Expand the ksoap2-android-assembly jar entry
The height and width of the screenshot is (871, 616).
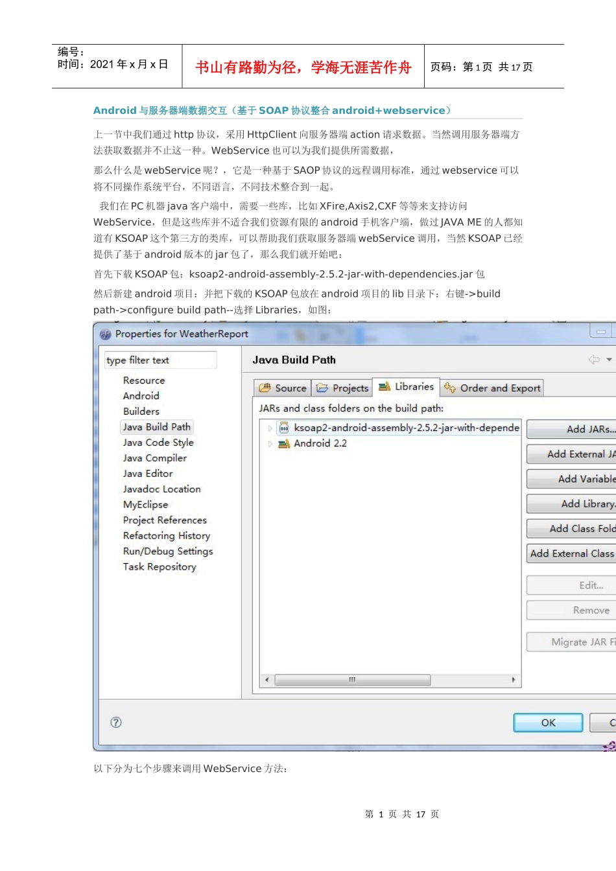pos(270,428)
